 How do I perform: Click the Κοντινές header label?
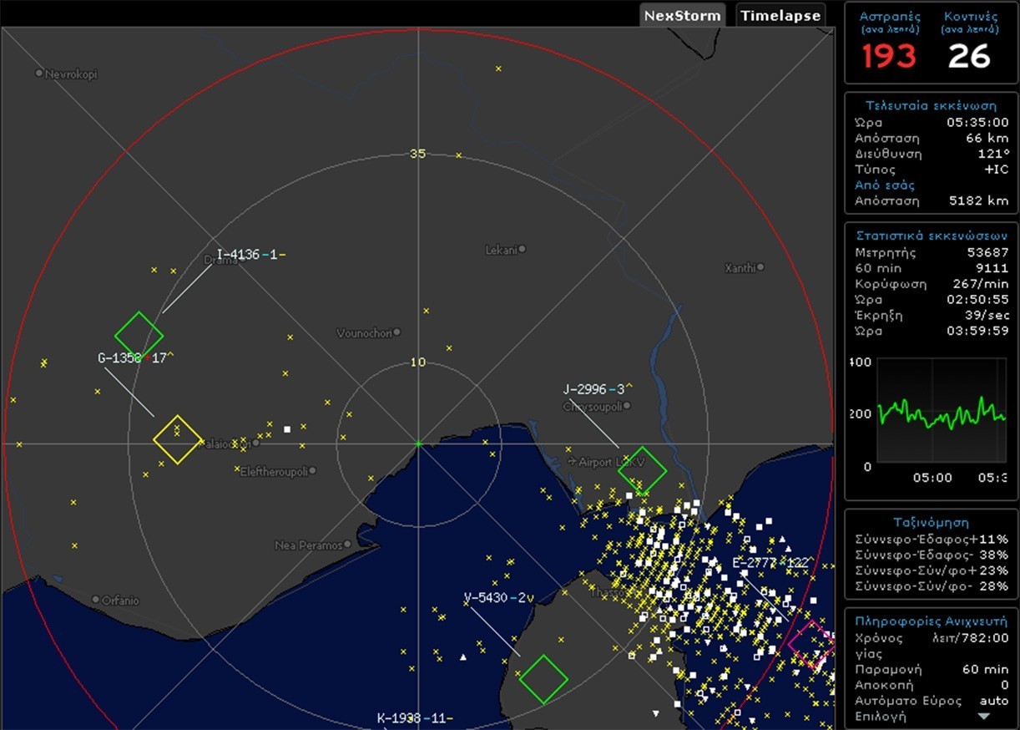click(x=969, y=16)
